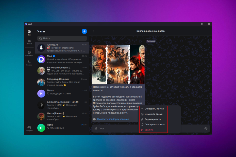The width and height of the screenshot is (236, 157).
Task: Click the pencil icon next to Редактировать
Action: click(142, 119)
